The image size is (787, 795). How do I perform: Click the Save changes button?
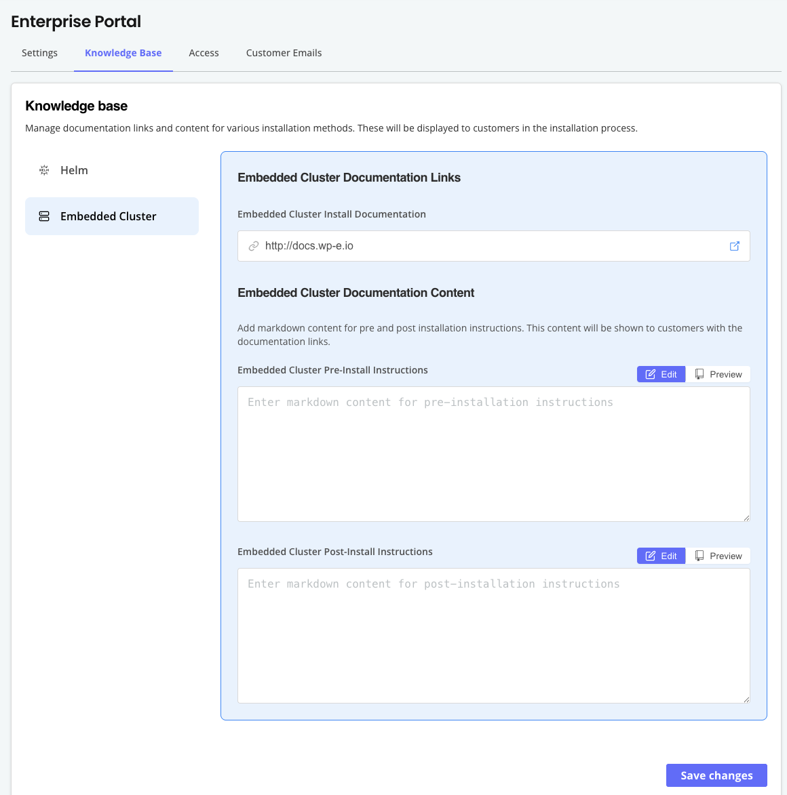tap(716, 775)
